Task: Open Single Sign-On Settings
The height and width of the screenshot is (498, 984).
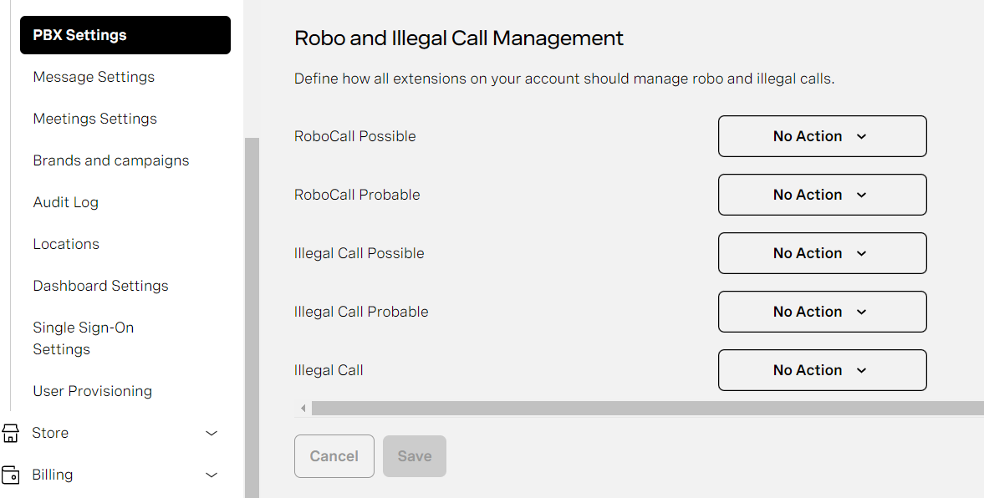Action: (x=83, y=338)
